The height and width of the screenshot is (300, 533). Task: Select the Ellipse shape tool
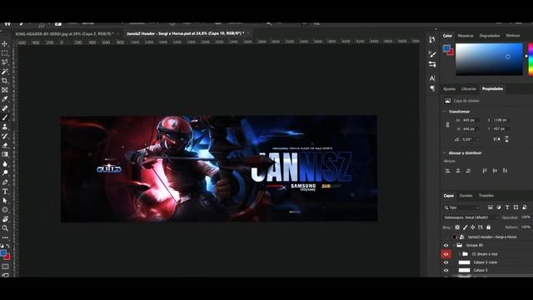[5, 210]
